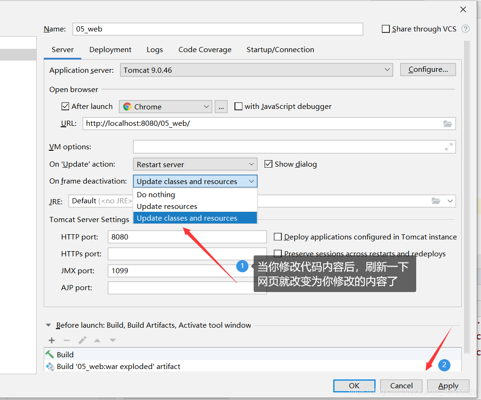Remove before-launch task with minus icon
Viewport: 481px width, 400px height.
(x=67, y=340)
